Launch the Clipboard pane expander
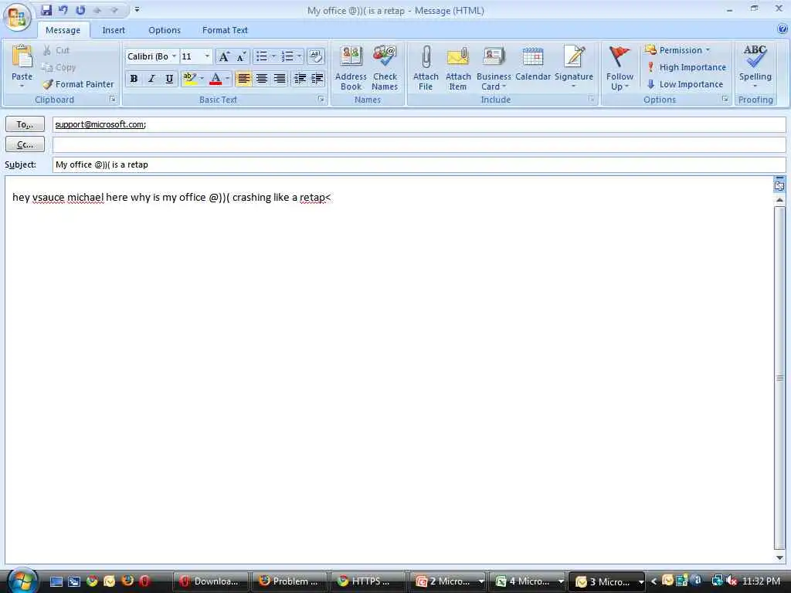 tap(113, 100)
